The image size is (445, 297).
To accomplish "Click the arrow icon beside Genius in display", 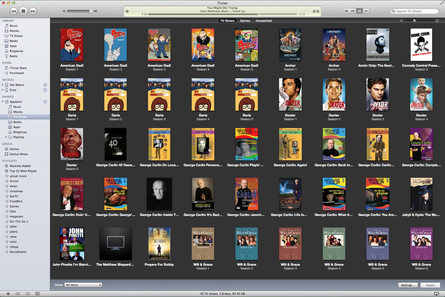I will [x=318, y=11].
